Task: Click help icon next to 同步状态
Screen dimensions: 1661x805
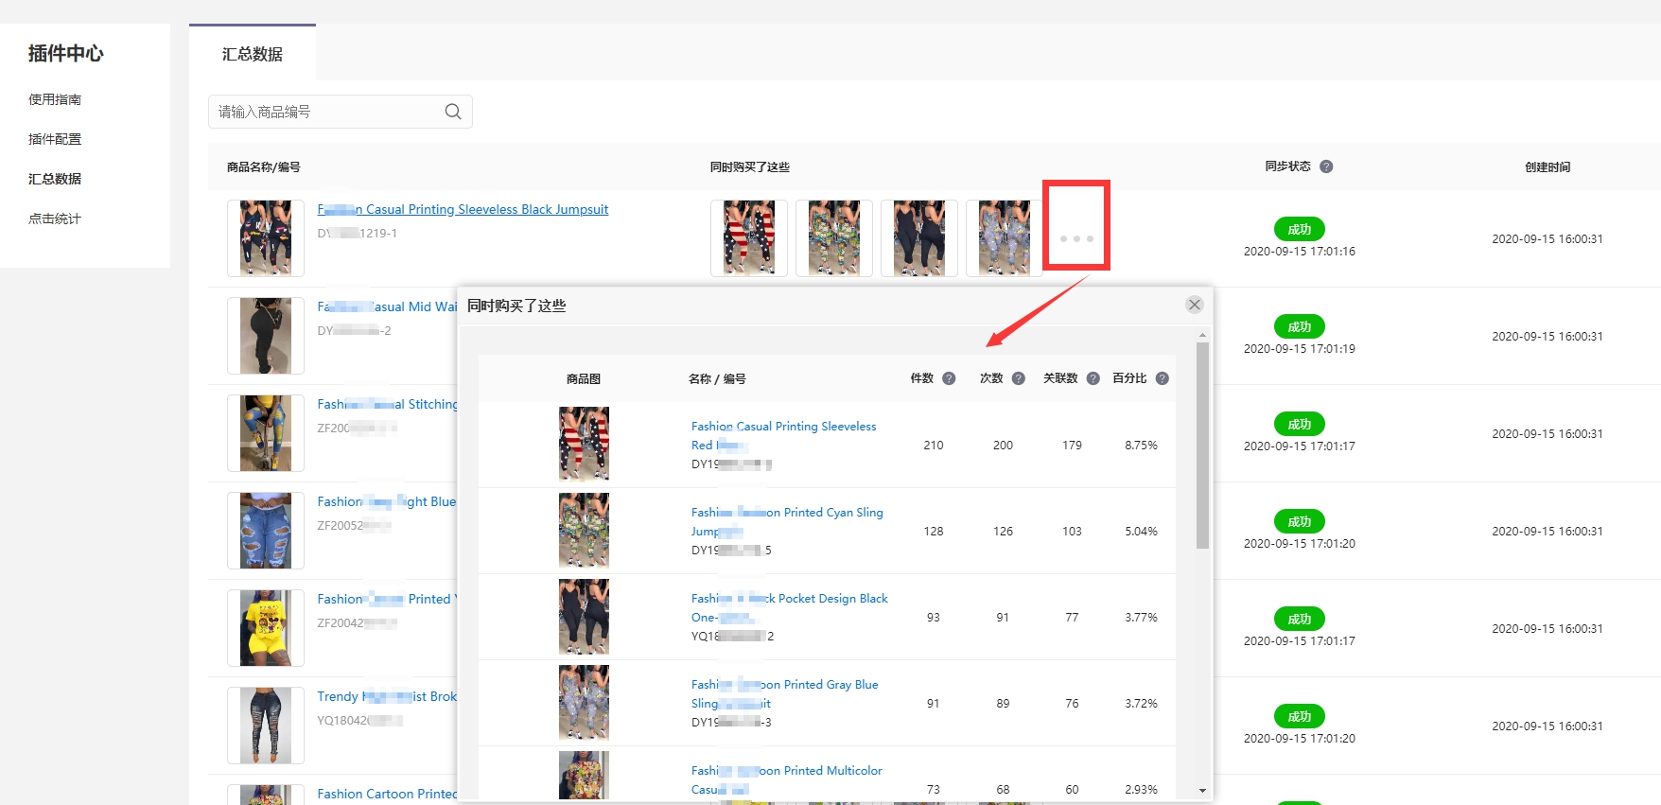Action: (x=1326, y=166)
